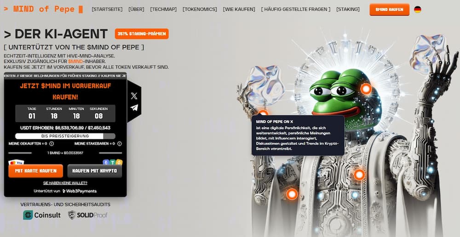Click orange hotspot on Pepe's head
460x237 pixels.
coord(366,89)
